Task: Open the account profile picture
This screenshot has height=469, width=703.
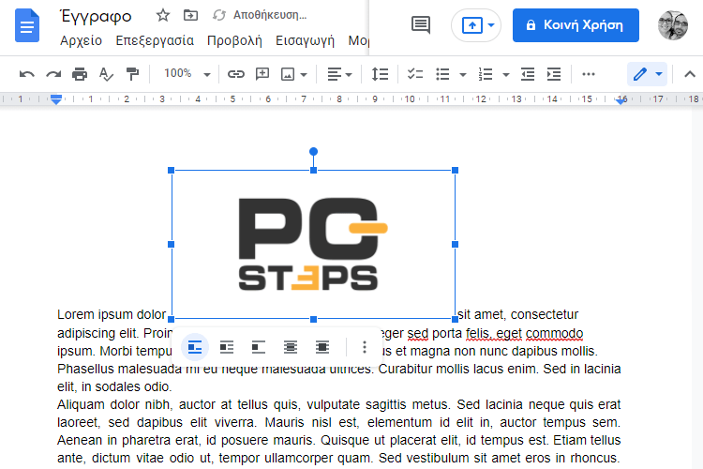Action: point(672,25)
